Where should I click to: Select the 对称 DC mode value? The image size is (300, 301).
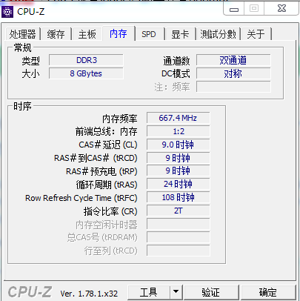pyautogui.click(x=233, y=73)
